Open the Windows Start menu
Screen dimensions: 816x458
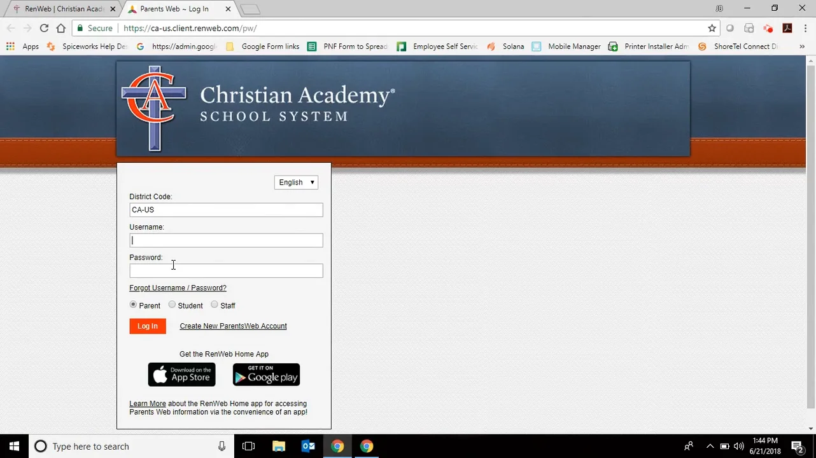pyautogui.click(x=14, y=447)
